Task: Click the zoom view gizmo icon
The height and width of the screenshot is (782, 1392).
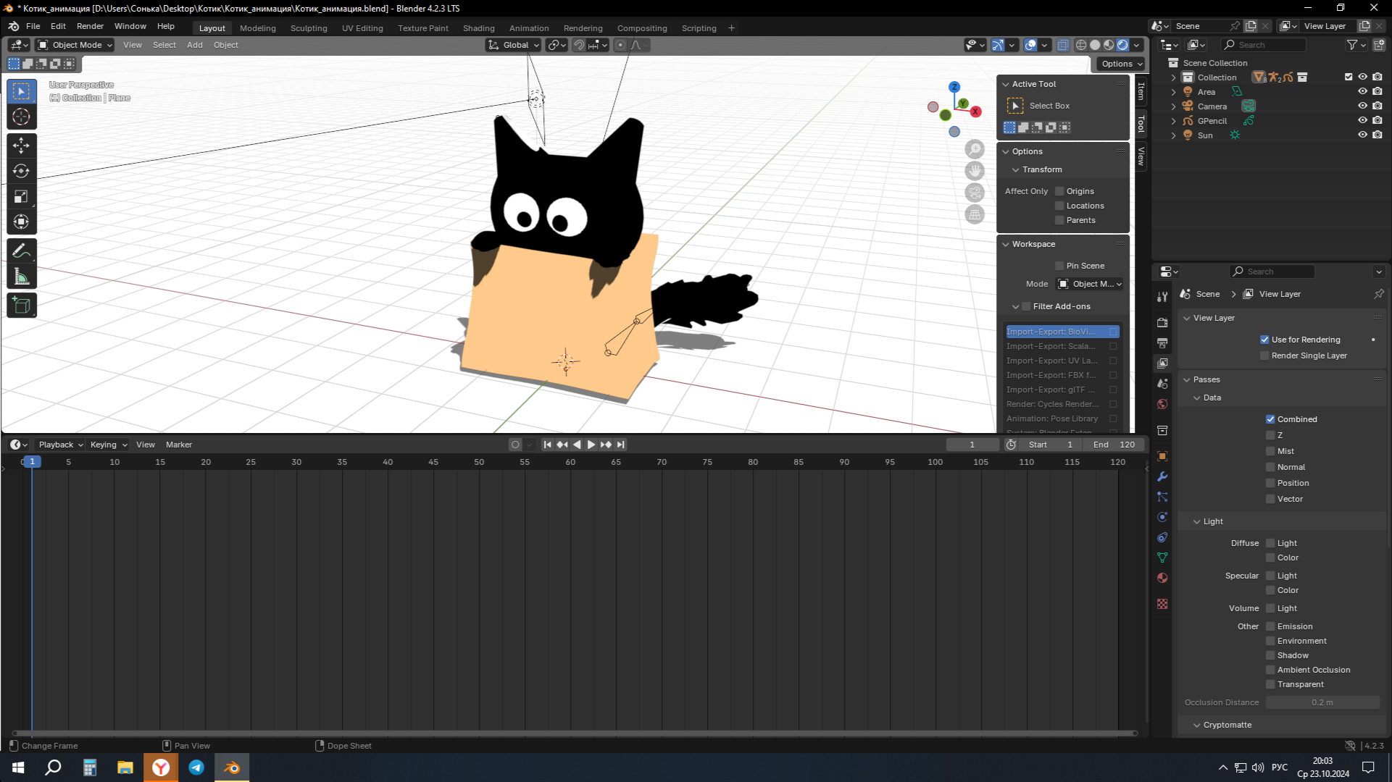Action: coord(975,149)
